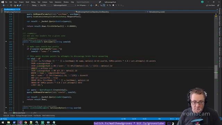The height and width of the screenshot is (125, 222).
Task: Open the Edit menu
Action: pos(11,2)
